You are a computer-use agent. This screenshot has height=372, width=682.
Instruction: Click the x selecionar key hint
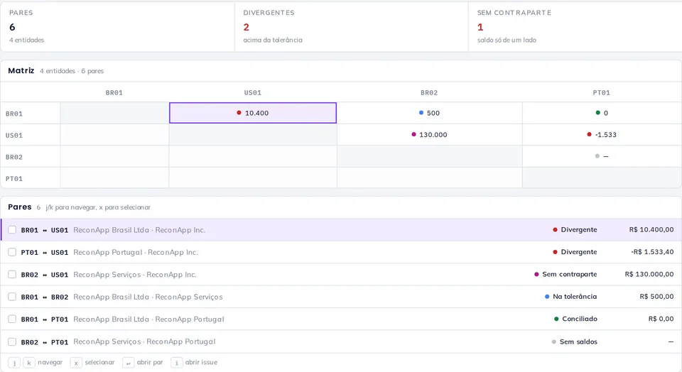pos(76,363)
